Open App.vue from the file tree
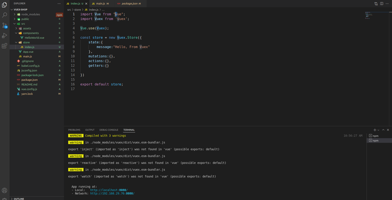 (x=28, y=52)
